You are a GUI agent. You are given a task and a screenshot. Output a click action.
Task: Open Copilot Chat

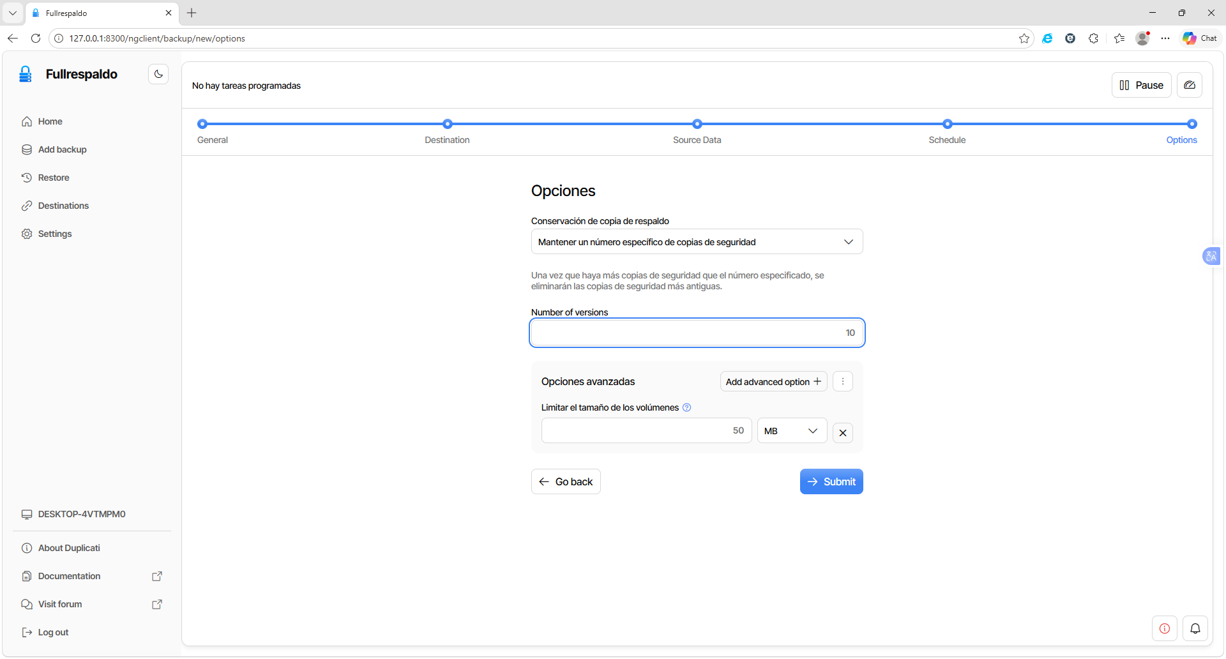coord(1200,38)
